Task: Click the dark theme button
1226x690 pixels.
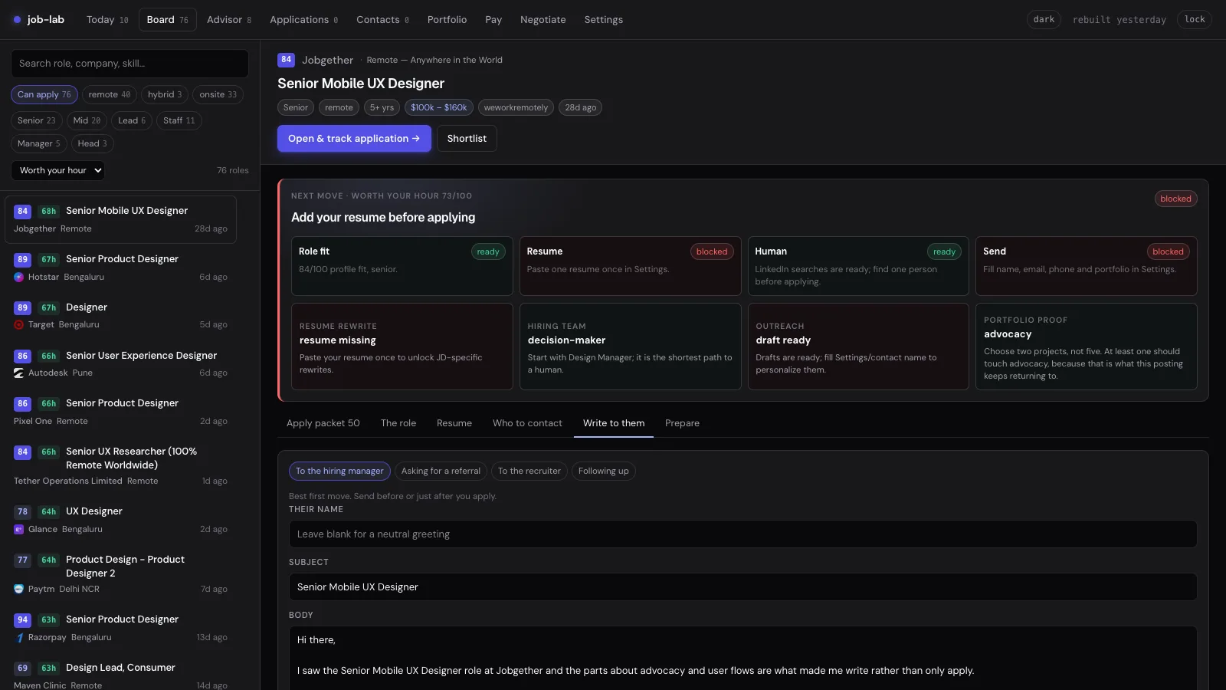Action: pyautogui.click(x=1044, y=20)
